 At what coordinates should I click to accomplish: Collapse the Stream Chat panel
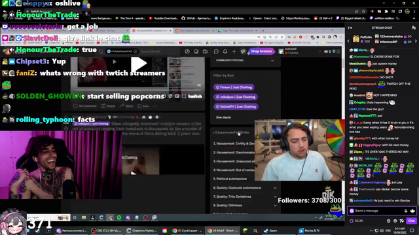pyautogui.click(x=350, y=27)
